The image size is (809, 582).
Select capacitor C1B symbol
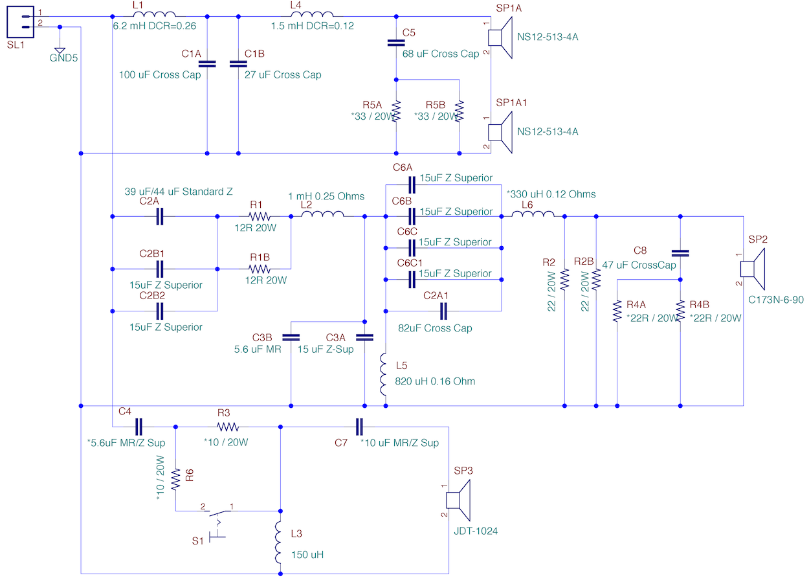click(x=239, y=63)
